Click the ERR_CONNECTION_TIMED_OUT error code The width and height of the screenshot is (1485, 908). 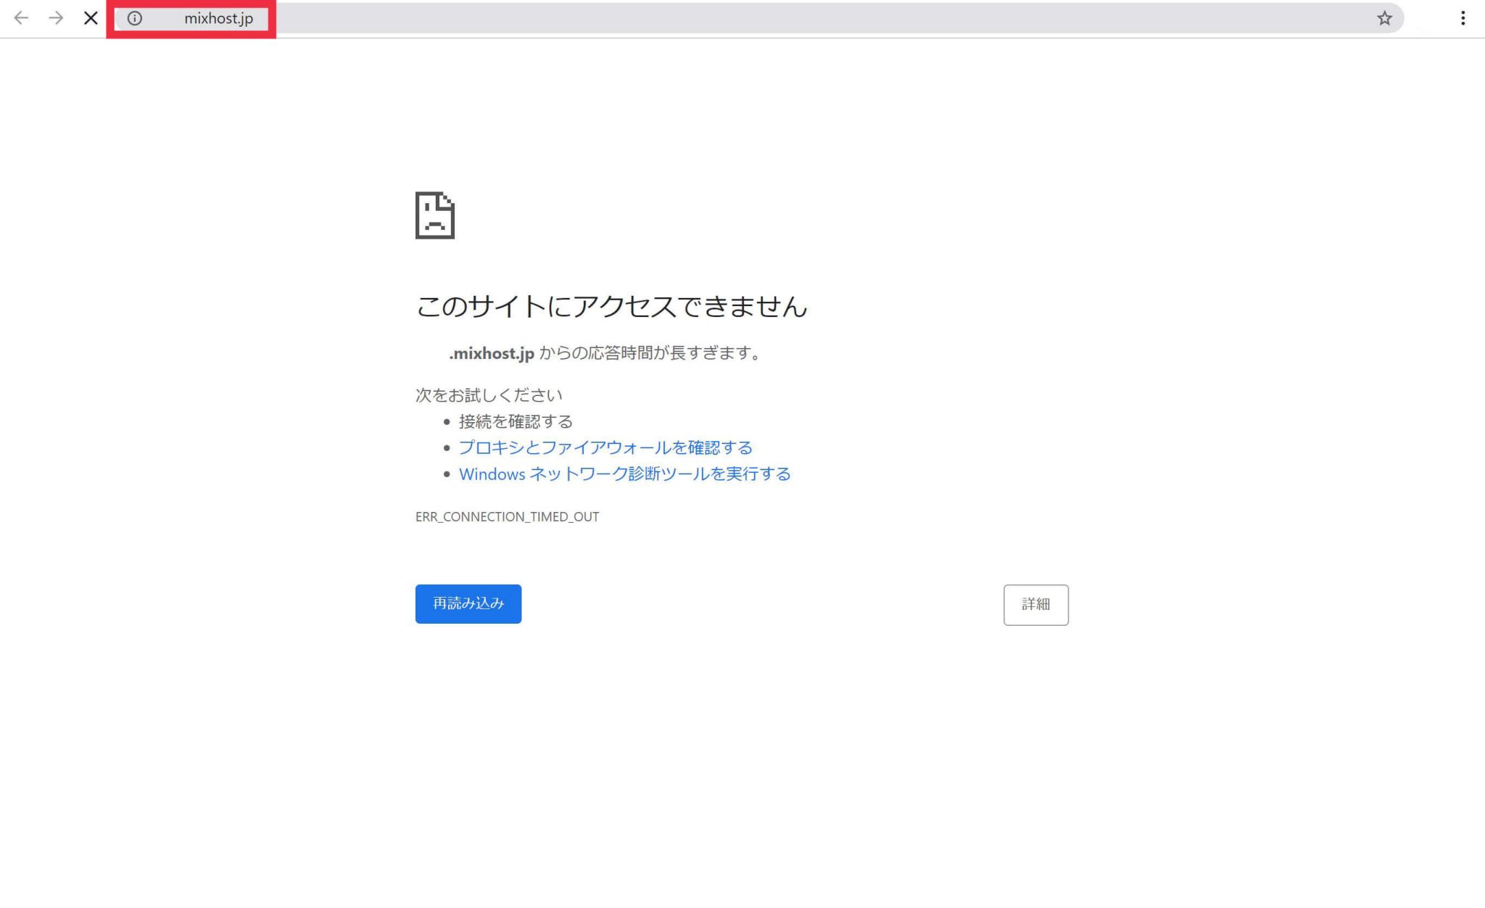[x=507, y=516]
